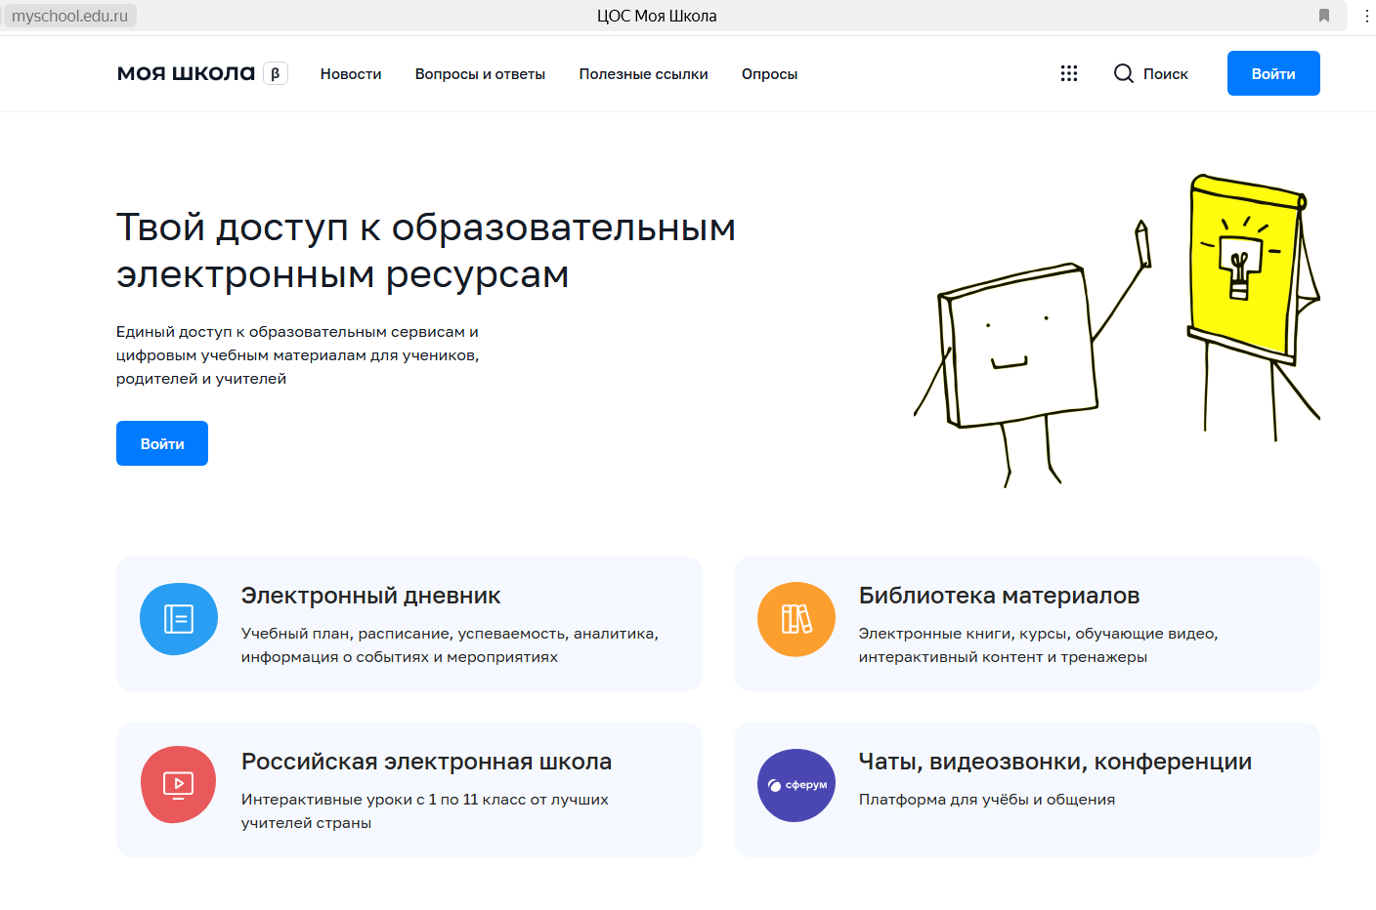Click the red video lesson icon
The width and height of the screenshot is (1376, 910).
tap(179, 784)
